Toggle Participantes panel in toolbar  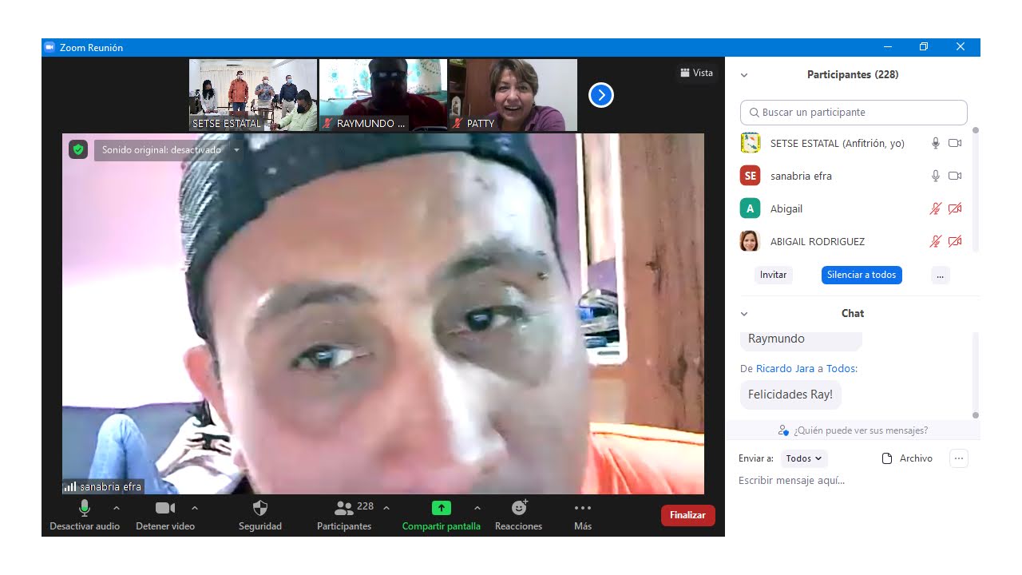(x=344, y=515)
